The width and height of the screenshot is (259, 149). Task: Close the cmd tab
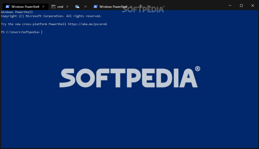[67, 7]
